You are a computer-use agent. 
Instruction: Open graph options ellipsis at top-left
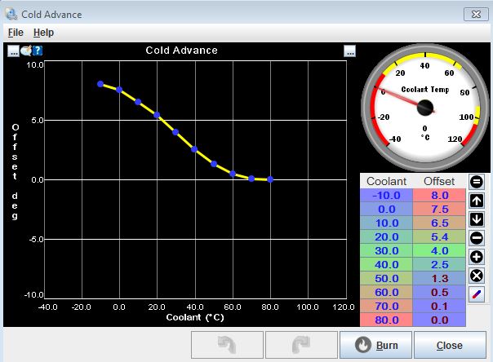13,51
